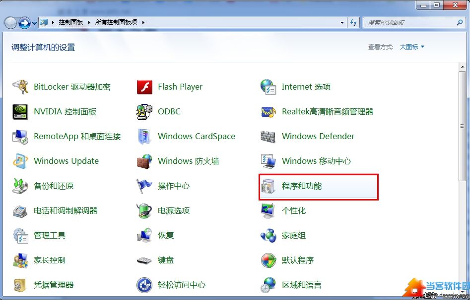Open 家长控制 icon
Screen dimensions: 470x300
tap(20, 260)
